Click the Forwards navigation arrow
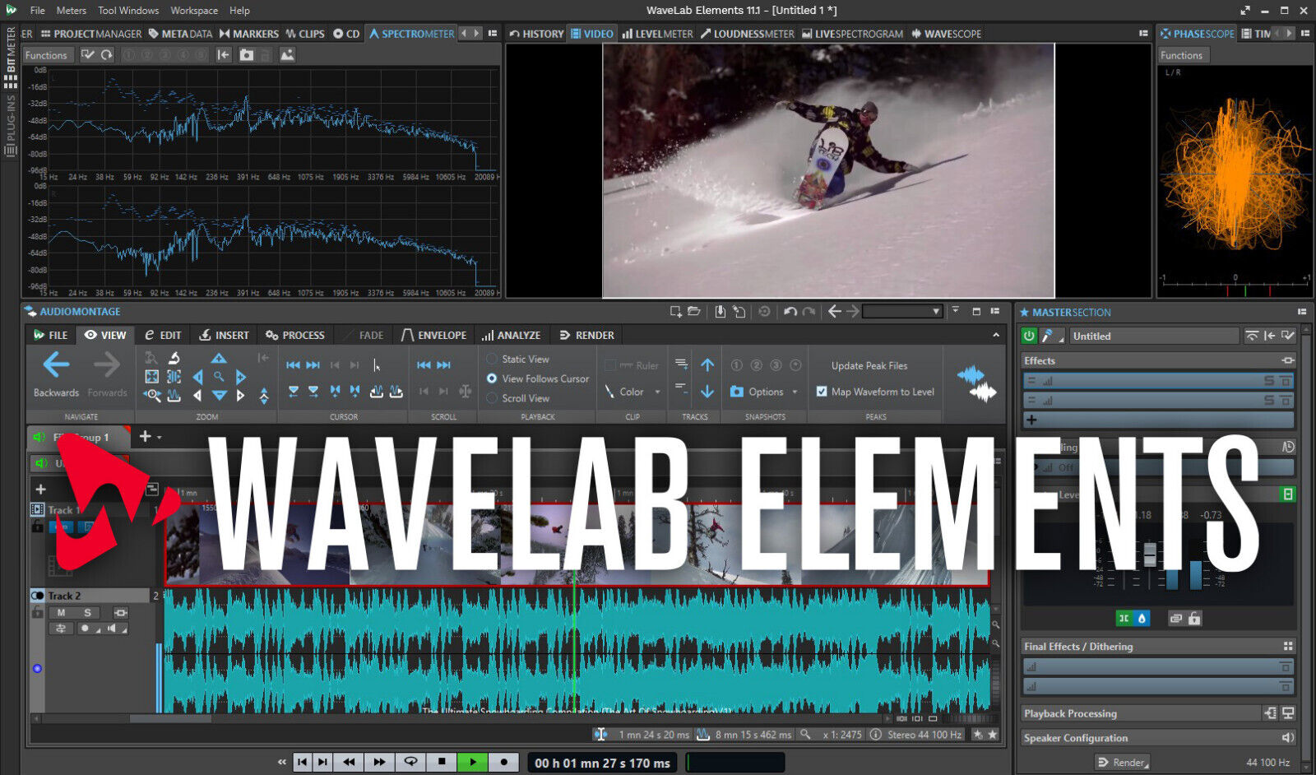This screenshot has width=1316, height=775. pos(107,364)
